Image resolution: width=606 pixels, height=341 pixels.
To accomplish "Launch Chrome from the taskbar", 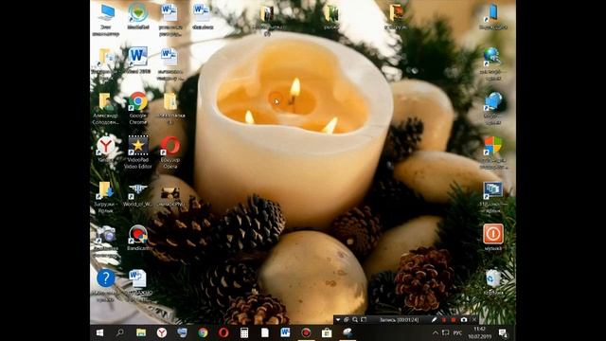I will click(203, 332).
